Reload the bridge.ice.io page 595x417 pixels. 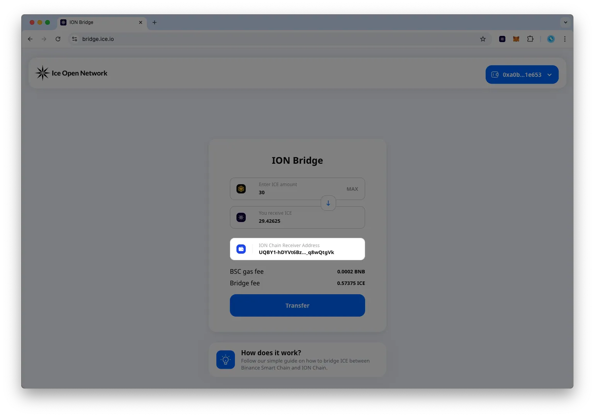pyautogui.click(x=58, y=39)
